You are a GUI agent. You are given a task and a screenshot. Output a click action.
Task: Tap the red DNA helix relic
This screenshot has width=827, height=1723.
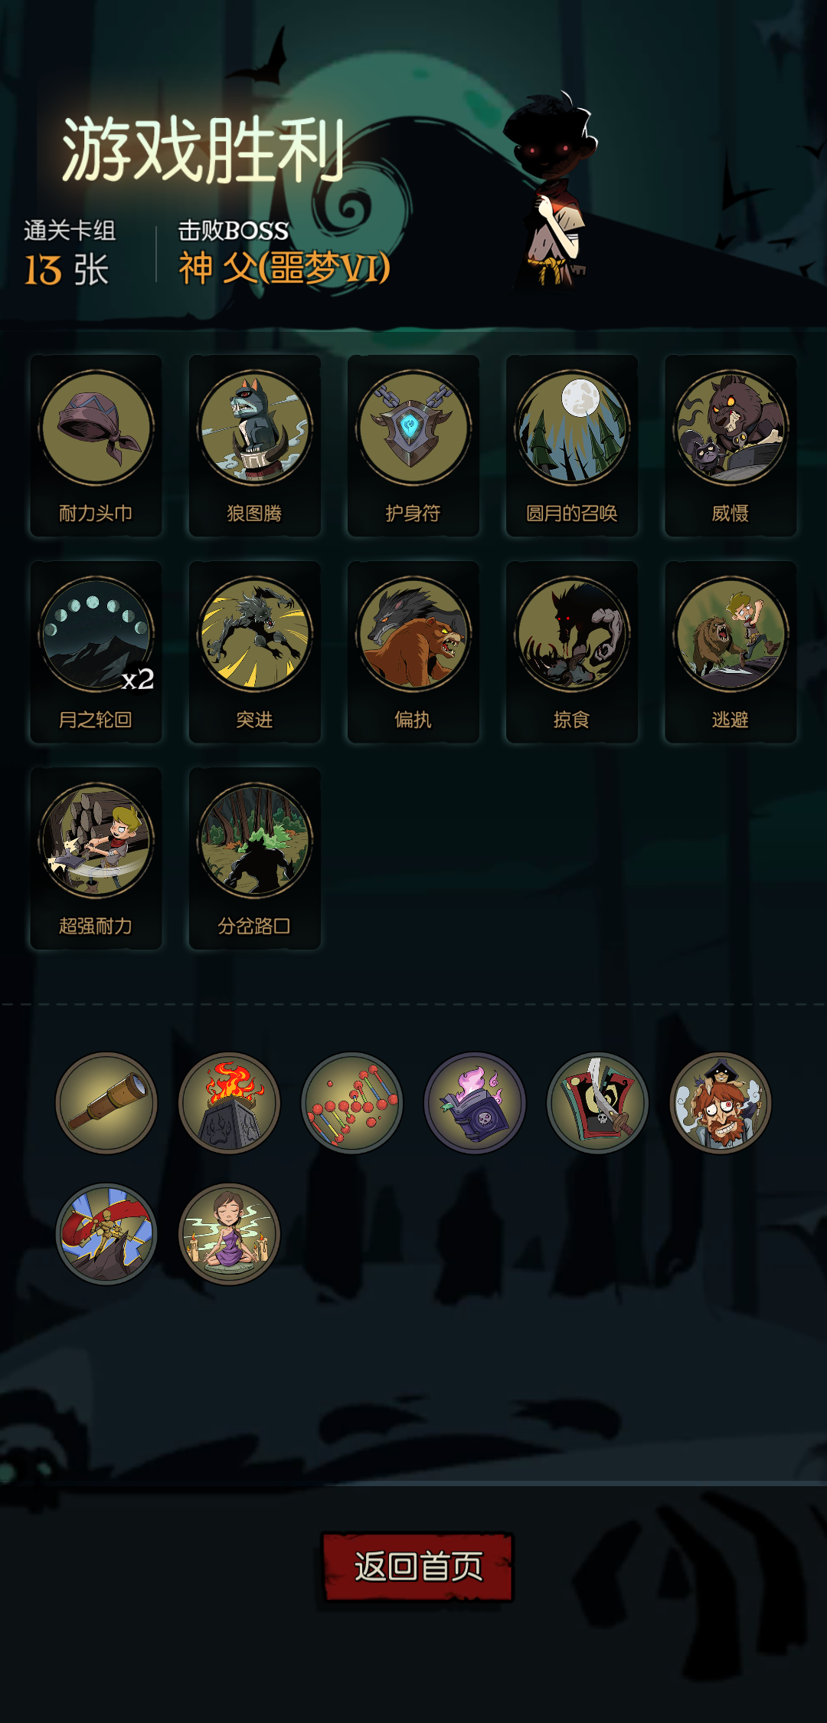tap(352, 1103)
